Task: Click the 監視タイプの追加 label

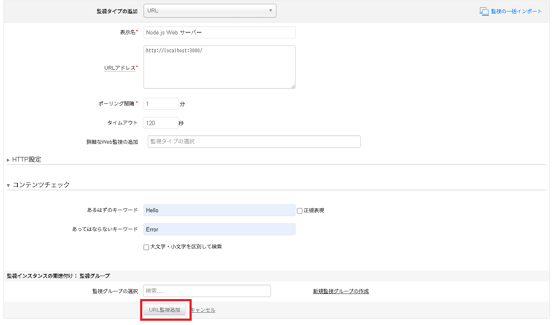Action: coord(117,11)
